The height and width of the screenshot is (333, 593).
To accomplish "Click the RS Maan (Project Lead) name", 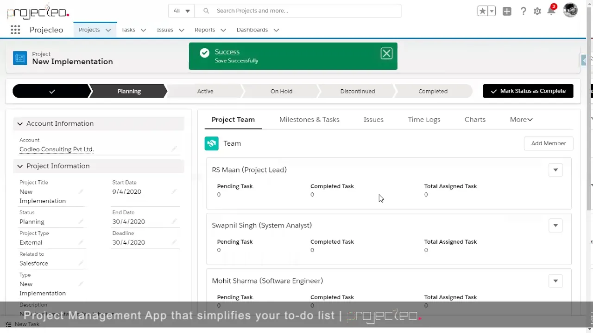I will coord(249,170).
